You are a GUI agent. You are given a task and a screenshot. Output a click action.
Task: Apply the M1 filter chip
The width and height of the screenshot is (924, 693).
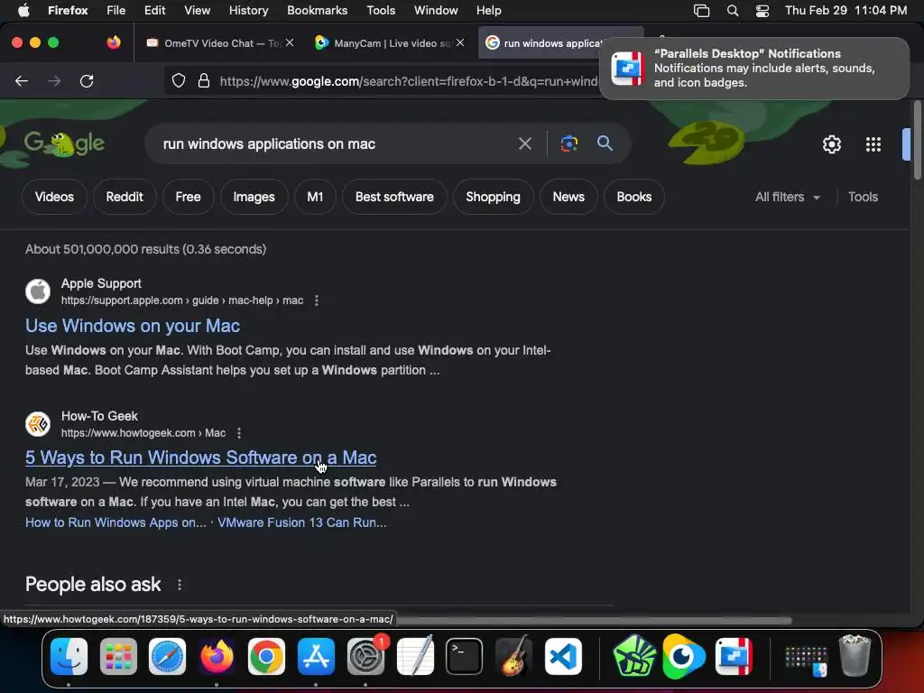(315, 197)
